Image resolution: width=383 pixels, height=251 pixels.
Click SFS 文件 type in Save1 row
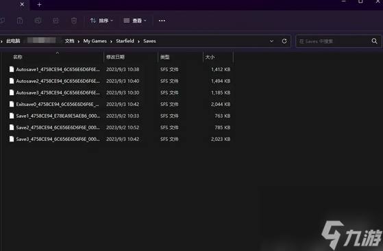[x=169, y=116]
